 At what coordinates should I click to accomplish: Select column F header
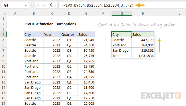click(103, 13)
